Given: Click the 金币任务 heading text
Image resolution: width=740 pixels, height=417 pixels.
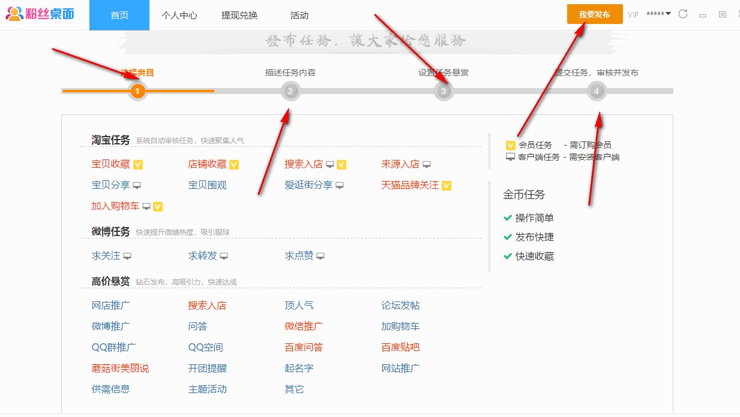Looking at the screenshot, I should 525,195.
